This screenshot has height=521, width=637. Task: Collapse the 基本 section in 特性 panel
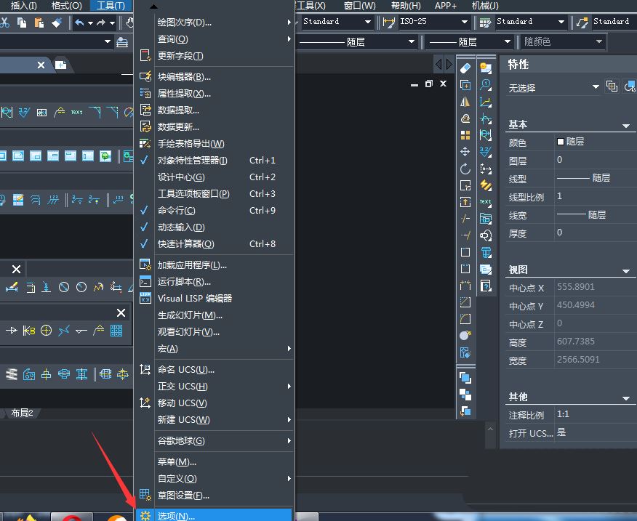coord(626,126)
